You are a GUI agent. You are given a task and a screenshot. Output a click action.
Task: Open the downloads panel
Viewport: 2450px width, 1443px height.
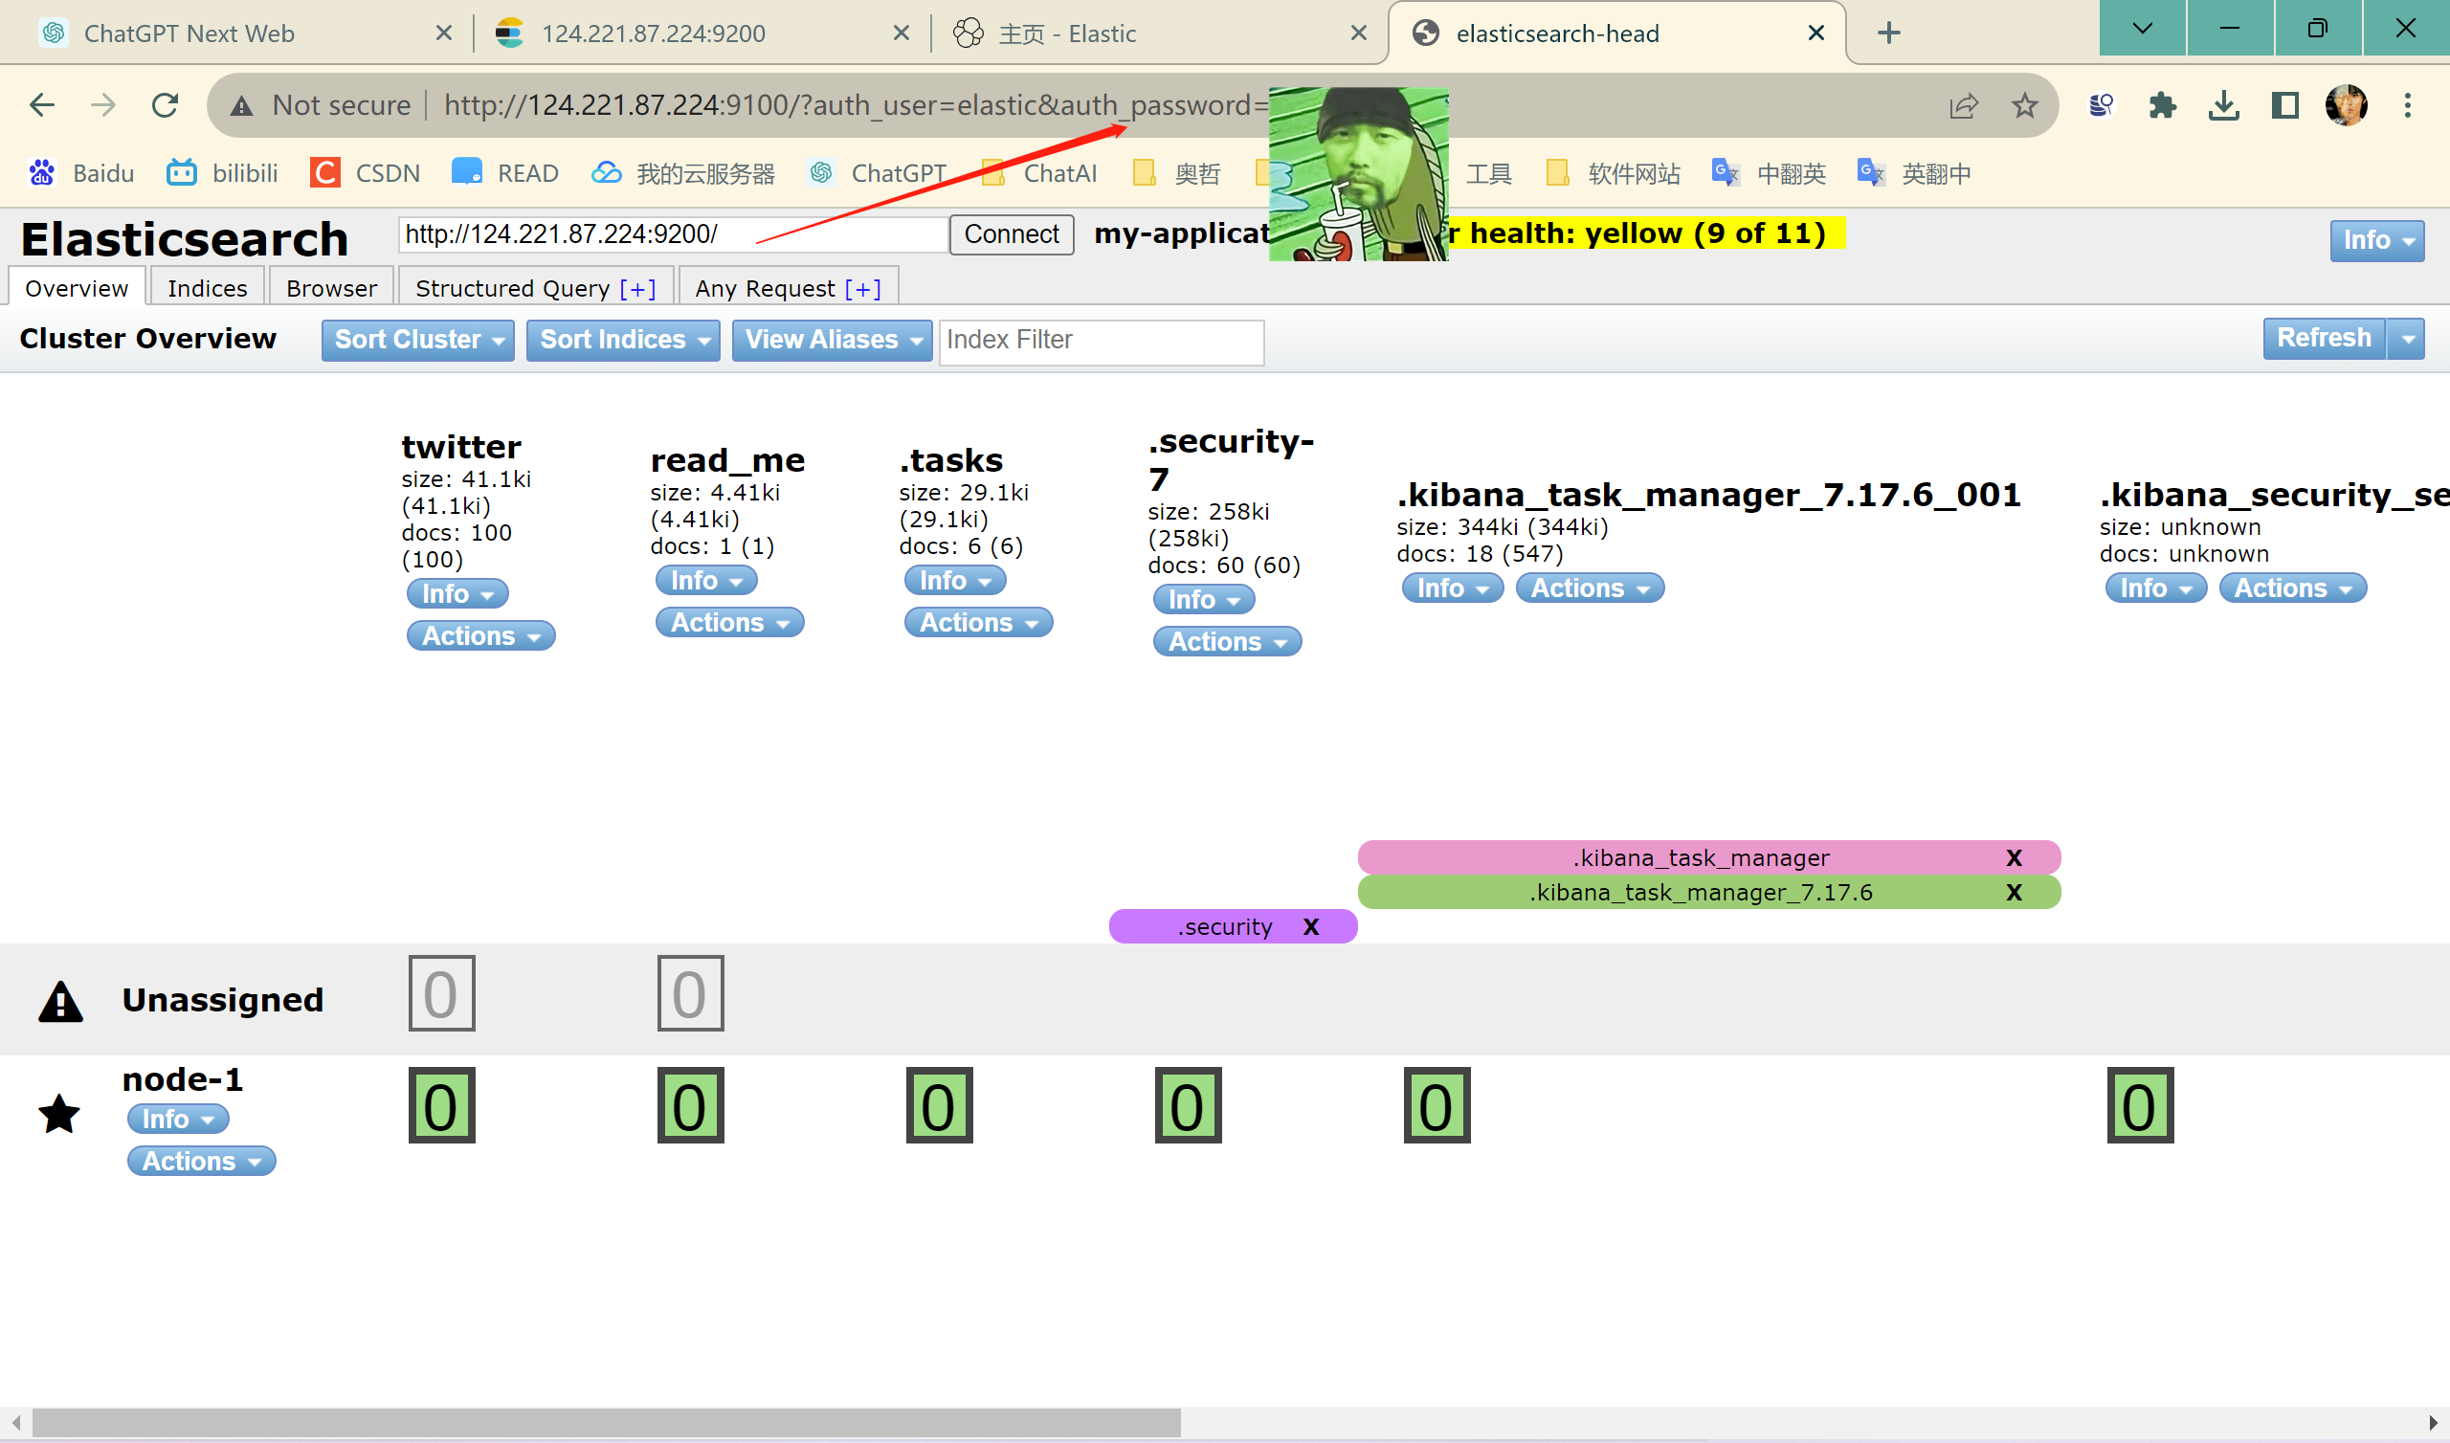coord(2223,105)
